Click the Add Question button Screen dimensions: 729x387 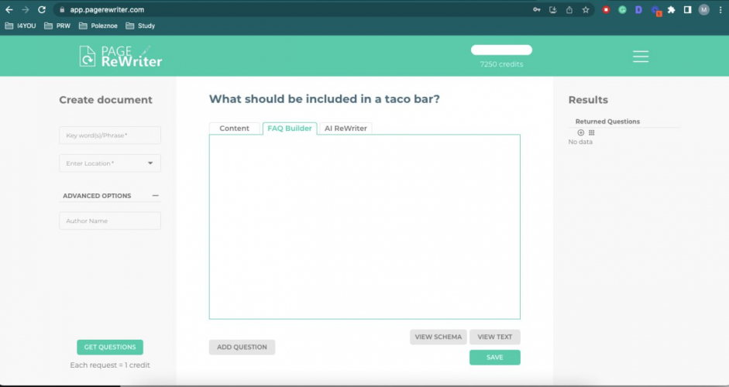coord(242,347)
